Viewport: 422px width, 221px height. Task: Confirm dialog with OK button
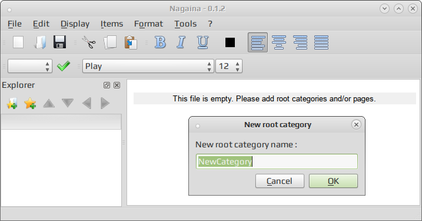click(x=333, y=181)
